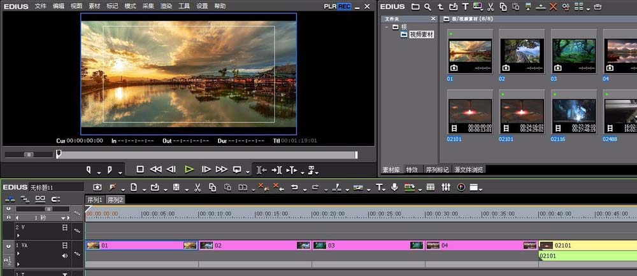Image resolution: width=637 pixels, height=276 pixels.
Task: Open the timeline audio mixer icon
Action: coord(446,187)
